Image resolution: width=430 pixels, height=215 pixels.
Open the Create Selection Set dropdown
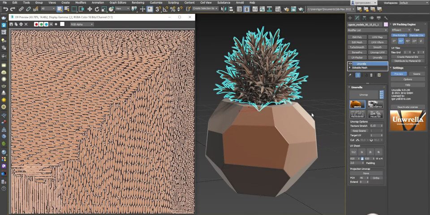pyautogui.click(x=205, y=9)
